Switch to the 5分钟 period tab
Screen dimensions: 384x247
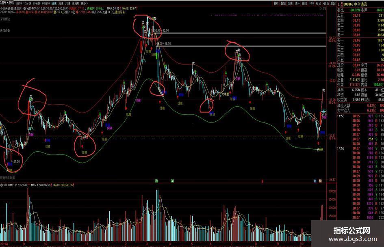[x=19, y=3]
